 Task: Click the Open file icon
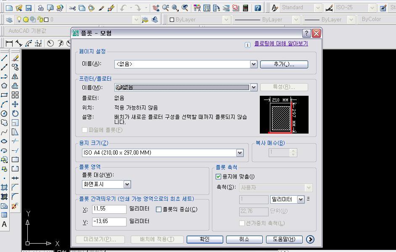pos(19,8)
